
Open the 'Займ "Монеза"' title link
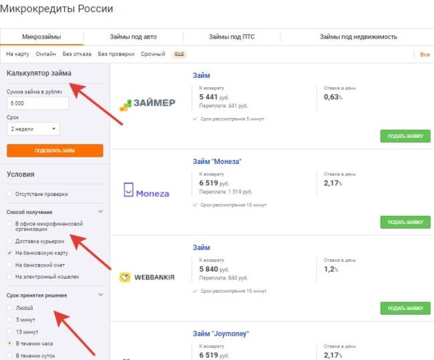pyautogui.click(x=216, y=161)
